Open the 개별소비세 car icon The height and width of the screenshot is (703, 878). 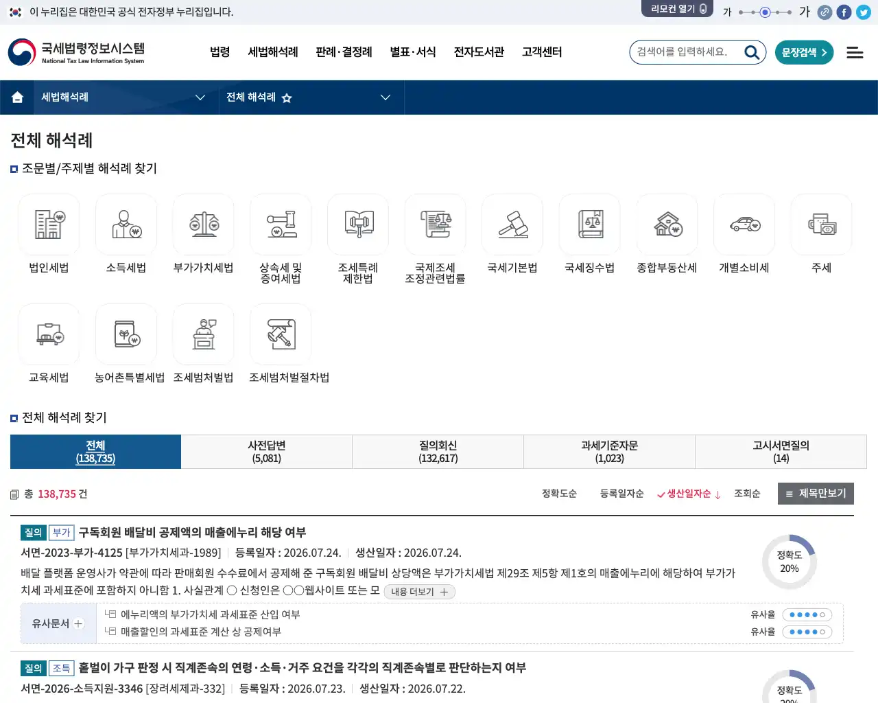[744, 224]
